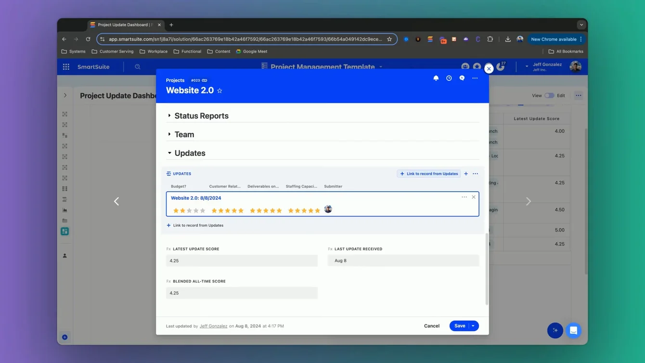Open the record comments chat icon
This screenshot has height=363, width=645.
(x=462, y=78)
